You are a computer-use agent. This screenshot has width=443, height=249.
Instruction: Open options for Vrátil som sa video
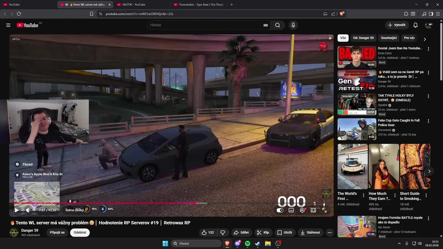[x=428, y=73]
